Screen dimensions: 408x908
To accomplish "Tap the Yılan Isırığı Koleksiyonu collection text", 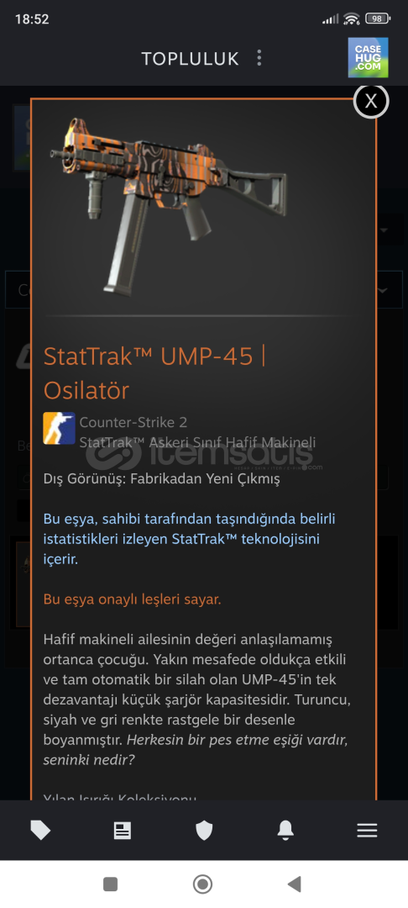I will point(119,798).
